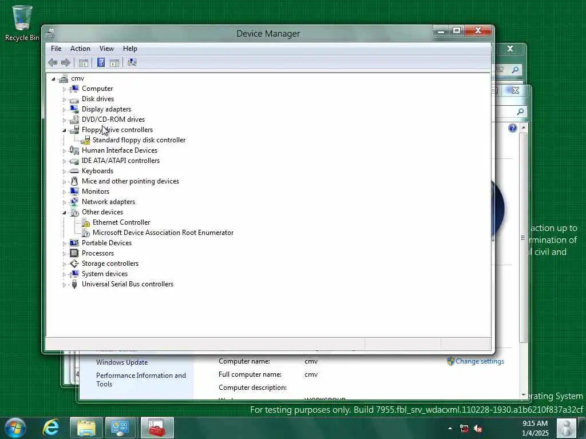Click the network status tray icon
586x439 pixels.
pos(464,429)
